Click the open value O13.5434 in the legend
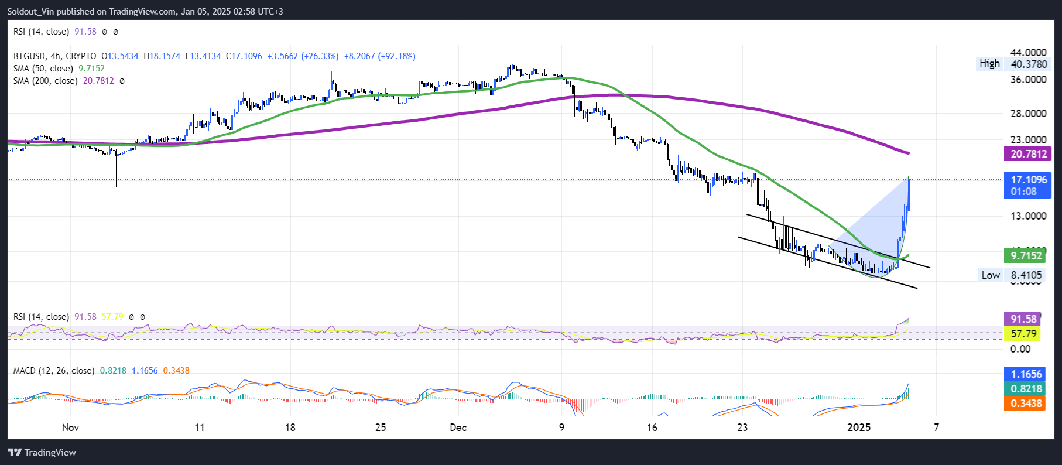Image resolution: width=1062 pixels, height=465 pixels. 120,56
